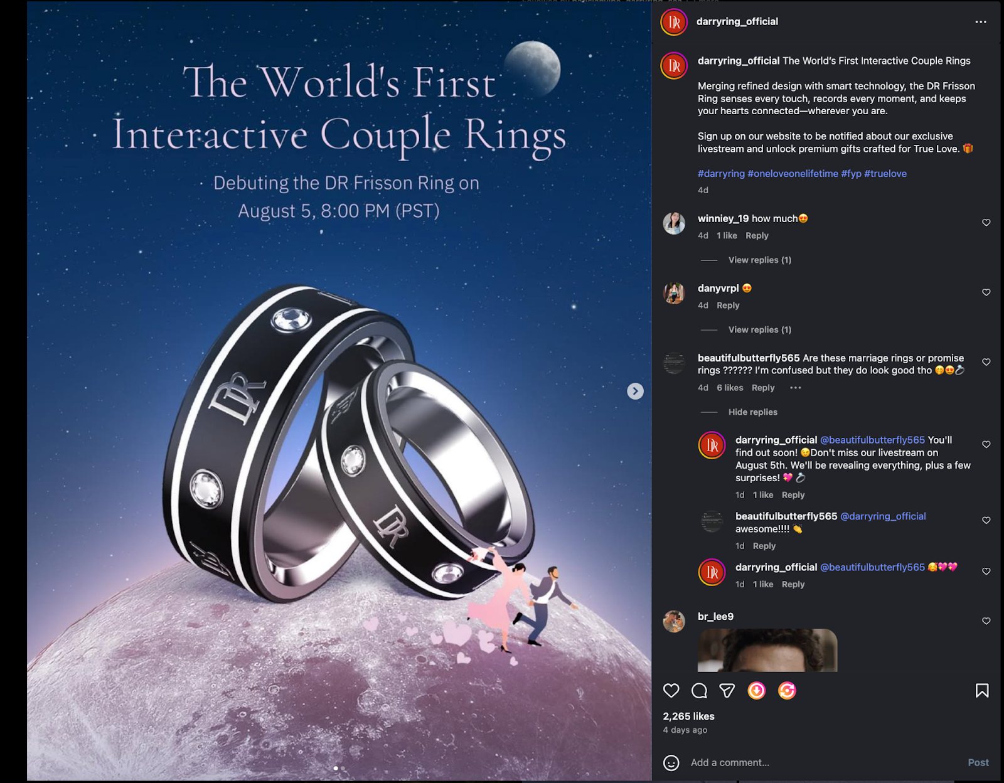Image resolution: width=1004 pixels, height=783 pixels.
Task: Expand replies under danyvrpl's comment
Action: click(x=760, y=329)
